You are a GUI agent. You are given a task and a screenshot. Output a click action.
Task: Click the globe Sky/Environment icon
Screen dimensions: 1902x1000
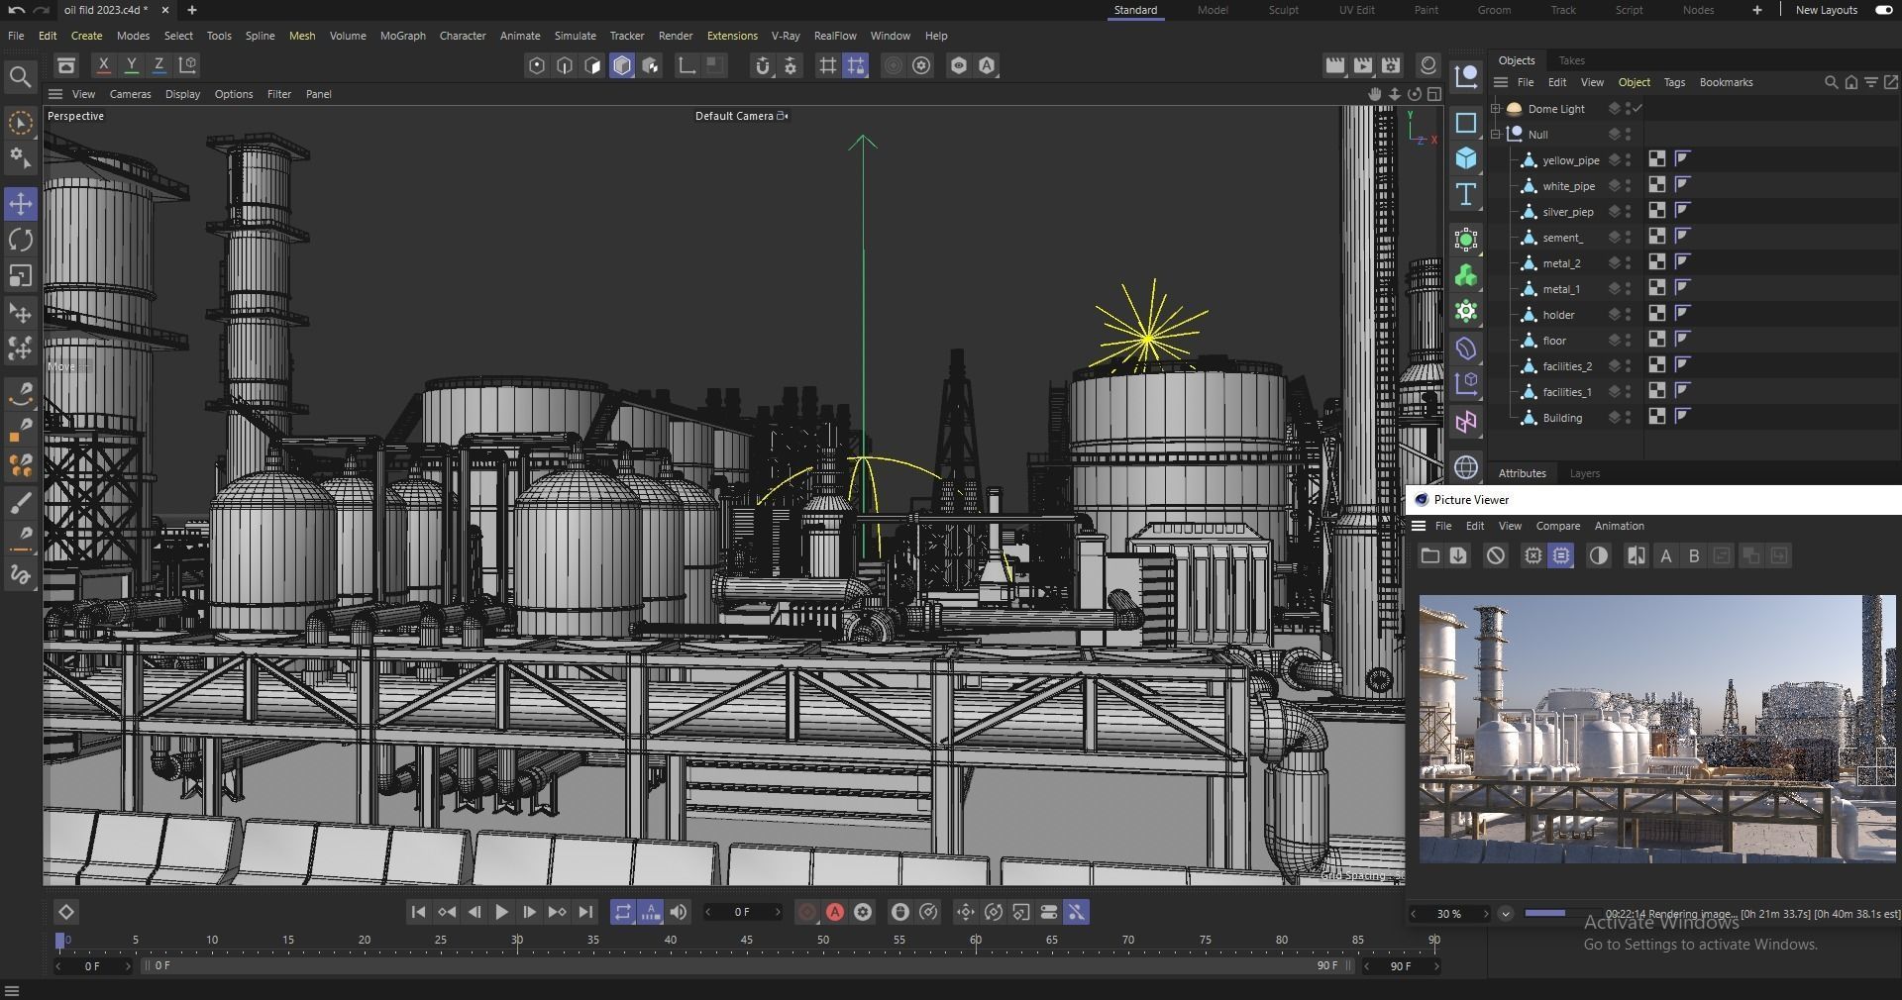pyautogui.click(x=1466, y=467)
